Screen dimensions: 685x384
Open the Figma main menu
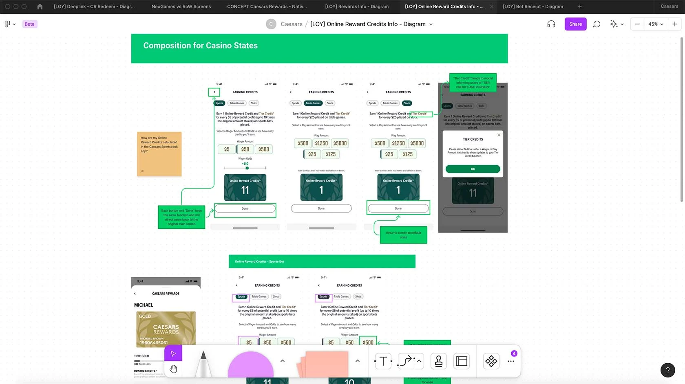[x=10, y=24]
